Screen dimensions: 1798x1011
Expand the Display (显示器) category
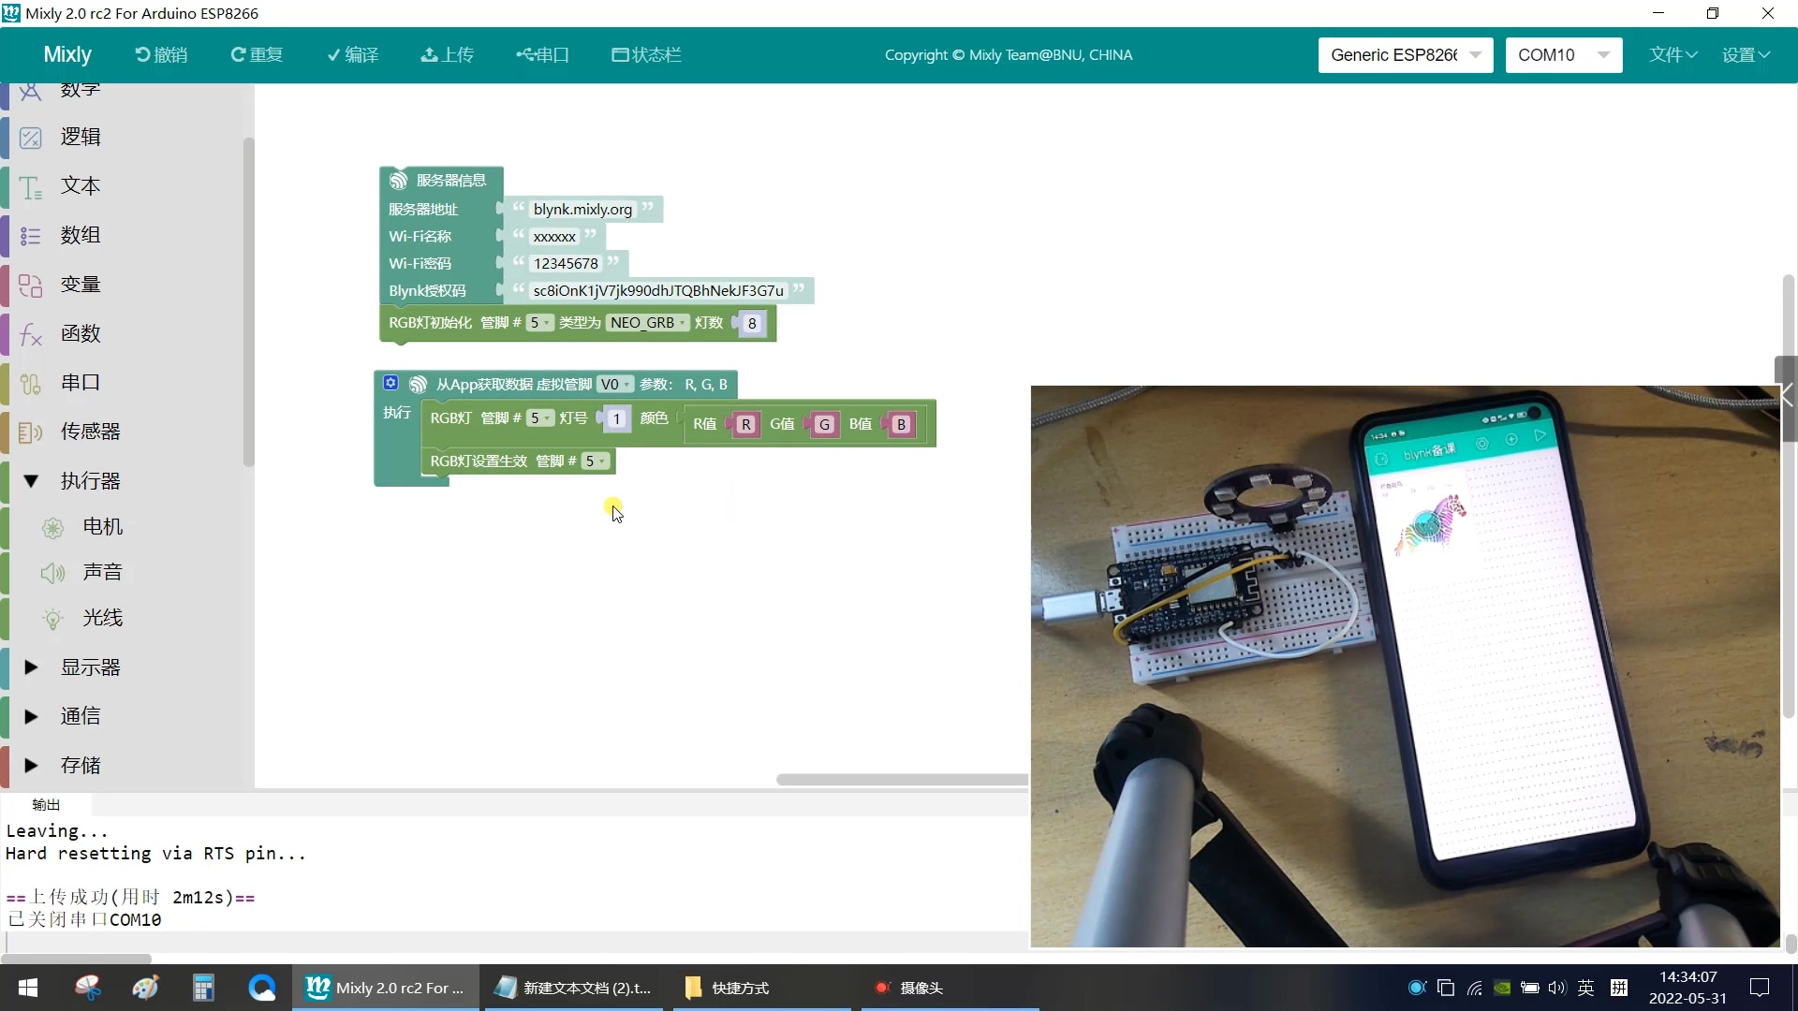tap(30, 667)
